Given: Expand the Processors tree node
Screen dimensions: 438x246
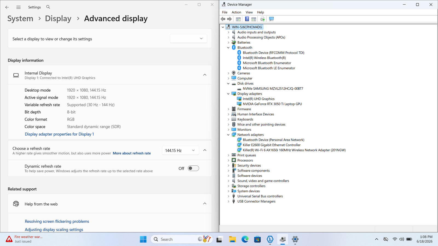Looking at the screenshot, I should pos(228,160).
